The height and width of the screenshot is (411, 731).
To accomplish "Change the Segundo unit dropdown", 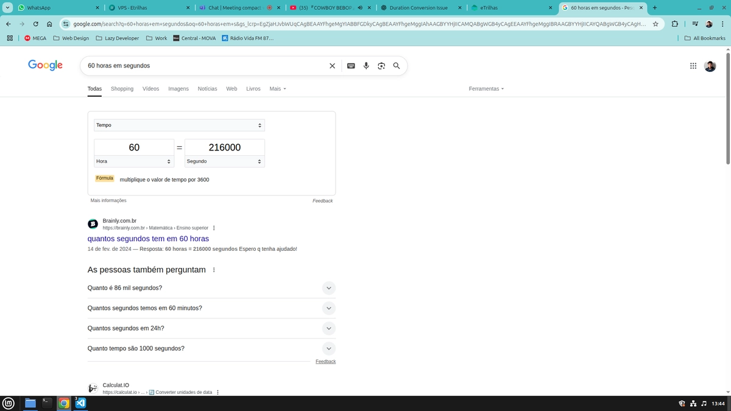I will coord(225,161).
